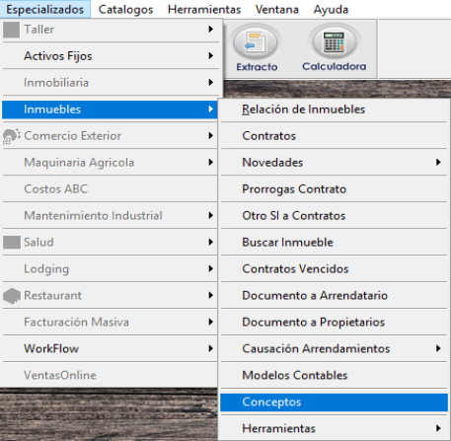Image resolution: width=451 pixels, height=441 pixels.
Task: Launch the Calculadora toolbar icon
Action: [x=335, y=48]
